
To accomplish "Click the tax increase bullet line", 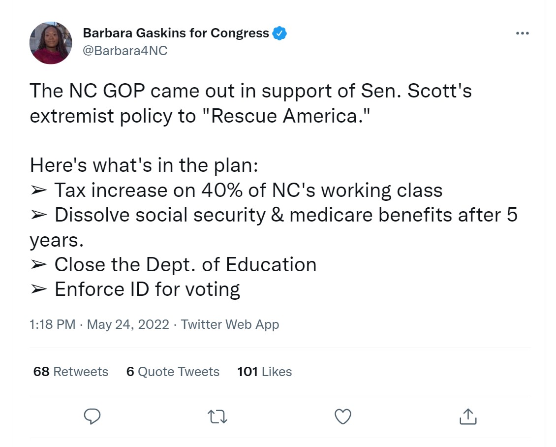I will tap(236, 191).
